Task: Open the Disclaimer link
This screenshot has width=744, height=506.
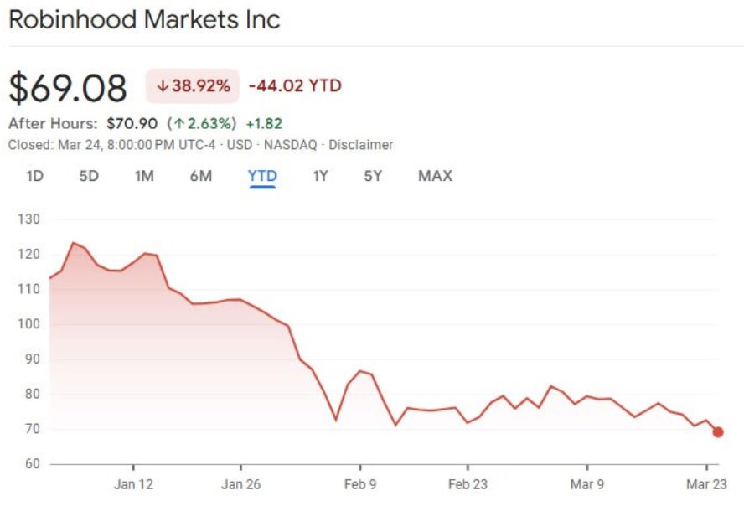Action: [x=362, y=144]
